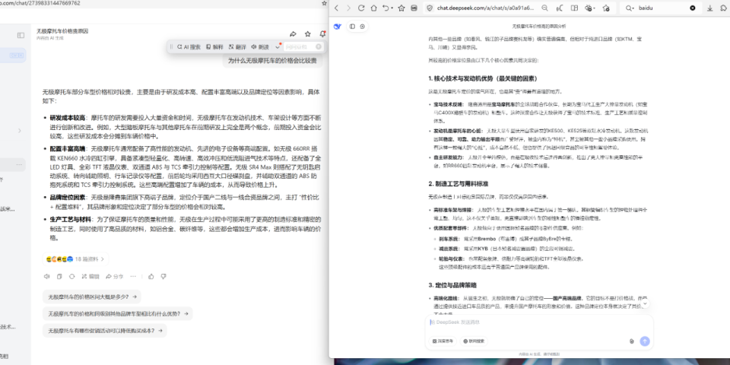This screenshot has width=730, height=365.
Task: Open reader view book icon in address bar
Action: pos(575,8)
